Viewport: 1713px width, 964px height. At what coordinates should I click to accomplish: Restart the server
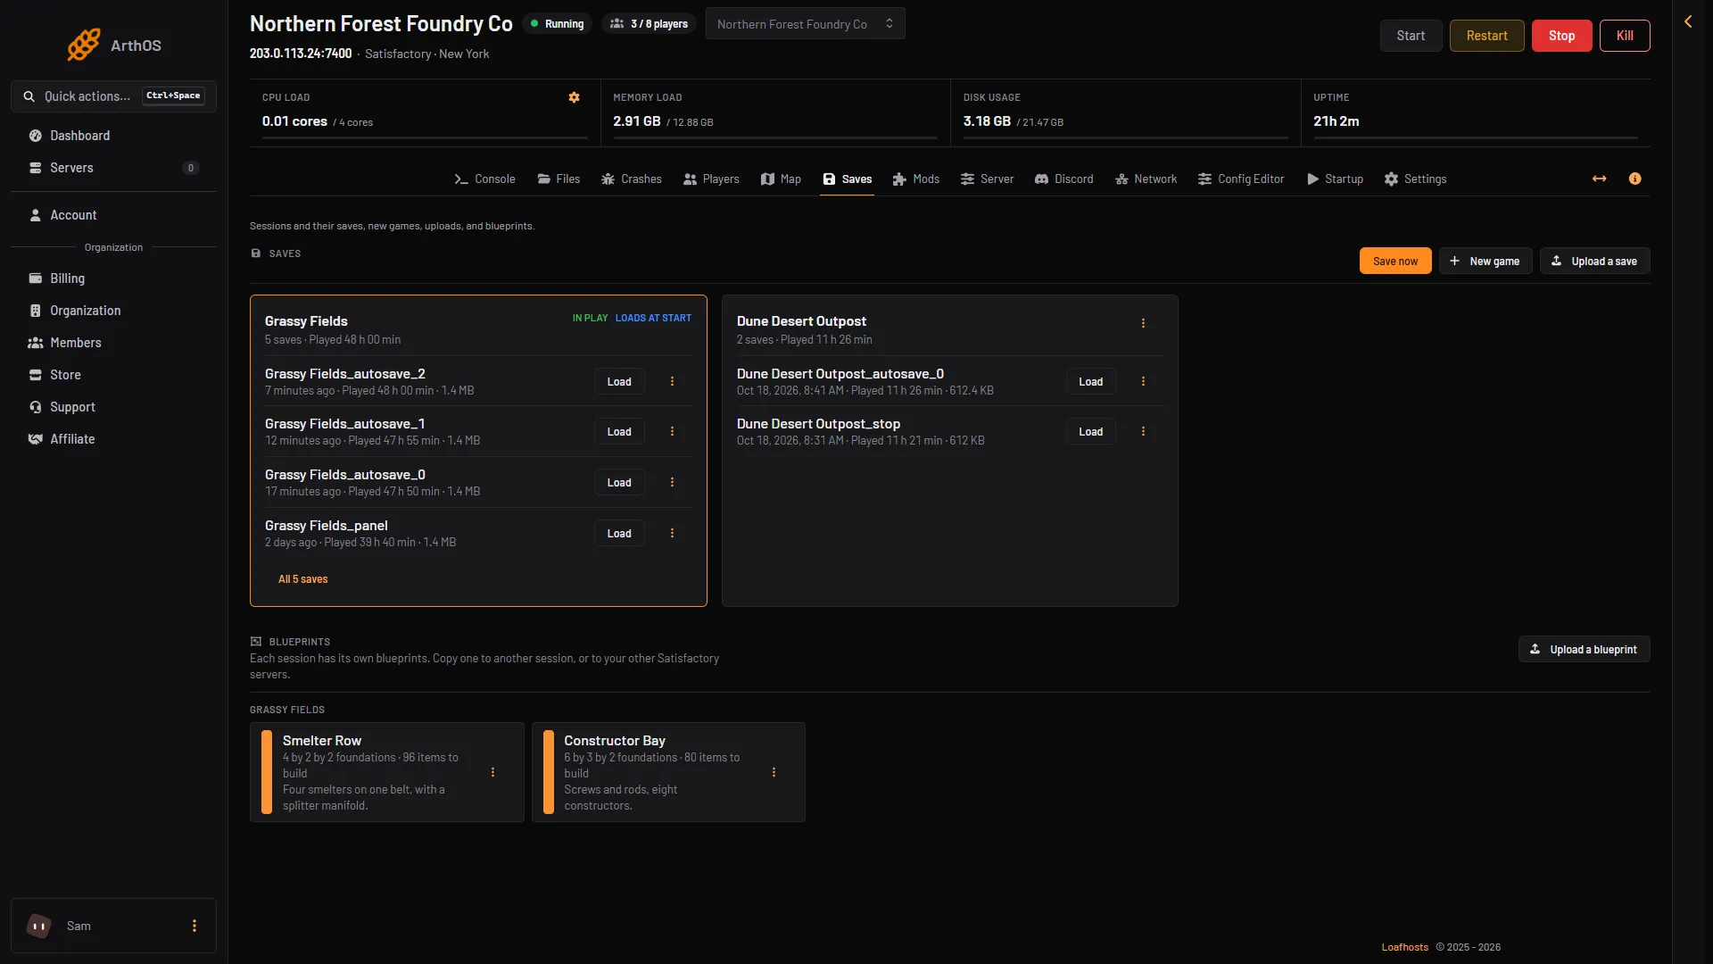tap(1486, 36)
